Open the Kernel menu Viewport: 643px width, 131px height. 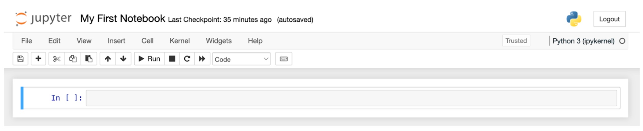pyautogui.click(x=180, y=41)
